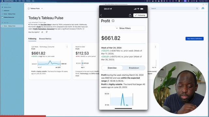
Task: Click the Bluetooth icon in the macOS menu bar
Action: (173, 1)
